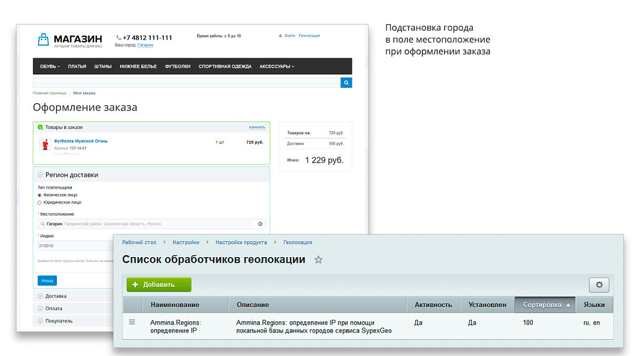Click the ordered product thumbnail image

tap(45, 144)
